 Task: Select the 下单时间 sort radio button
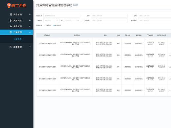44,26
